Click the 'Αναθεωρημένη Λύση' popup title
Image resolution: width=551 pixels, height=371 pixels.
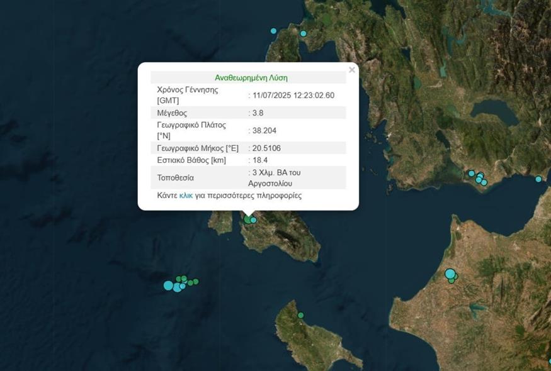251,78
